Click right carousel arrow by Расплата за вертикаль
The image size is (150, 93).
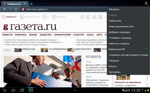pyautogui.click(x=147, y=77)
